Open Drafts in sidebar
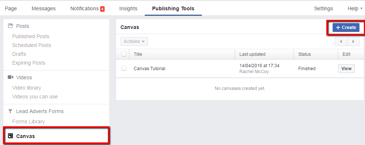The height and width of the screenshot is (145, 365). 19,54
